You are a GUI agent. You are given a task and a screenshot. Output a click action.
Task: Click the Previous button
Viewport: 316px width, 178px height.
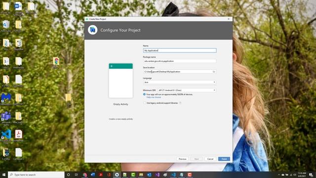coord(182,159)
